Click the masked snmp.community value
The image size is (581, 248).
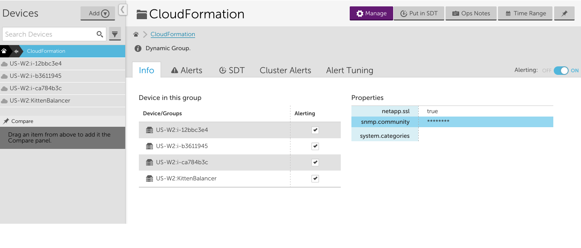coord(438,122)
